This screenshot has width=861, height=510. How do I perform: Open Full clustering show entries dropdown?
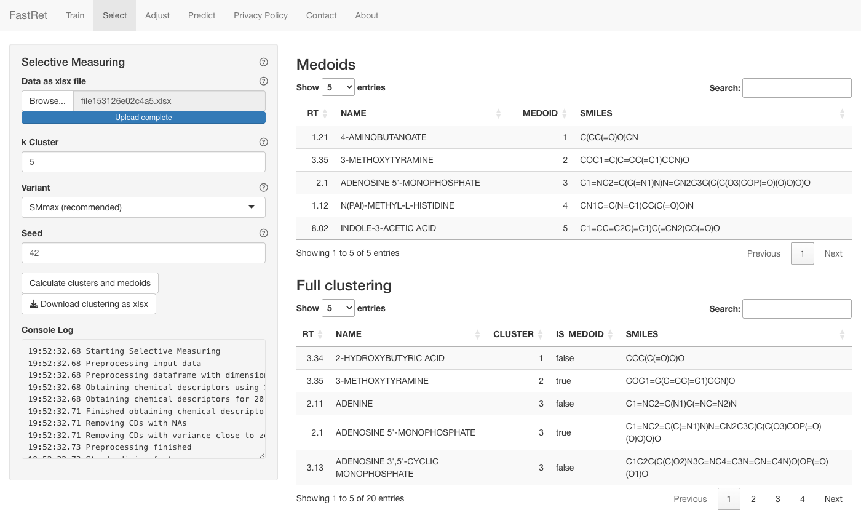tap(338, 308)
